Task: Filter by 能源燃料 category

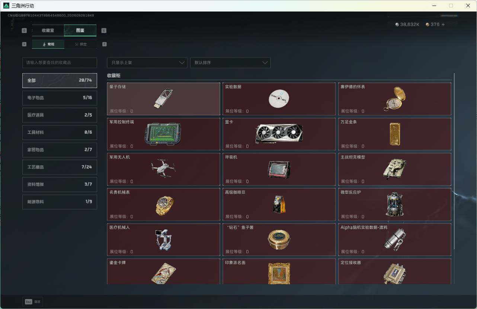Action: coord(60,202)
